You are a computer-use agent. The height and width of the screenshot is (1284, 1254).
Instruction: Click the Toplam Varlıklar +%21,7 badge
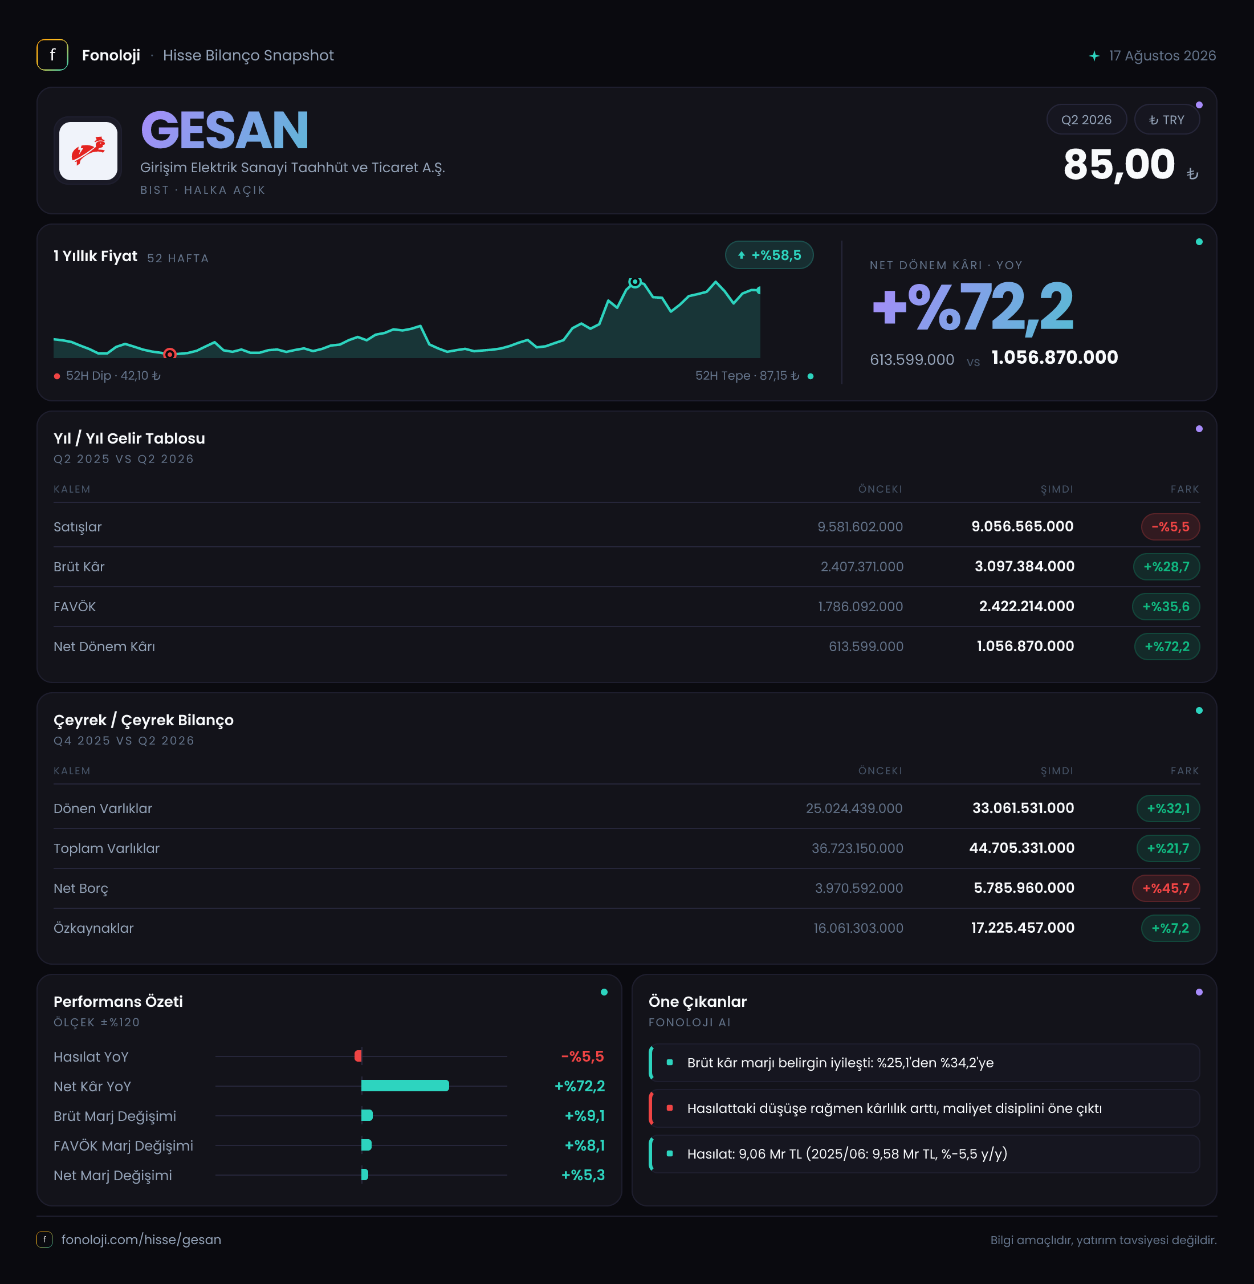click(x=1168, y=848)
